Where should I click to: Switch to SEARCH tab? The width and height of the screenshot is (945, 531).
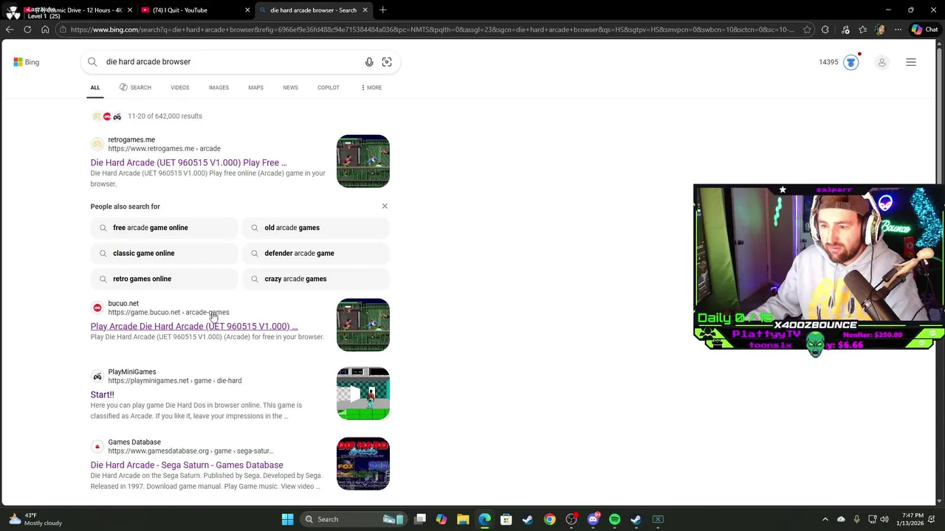[135, 88]
